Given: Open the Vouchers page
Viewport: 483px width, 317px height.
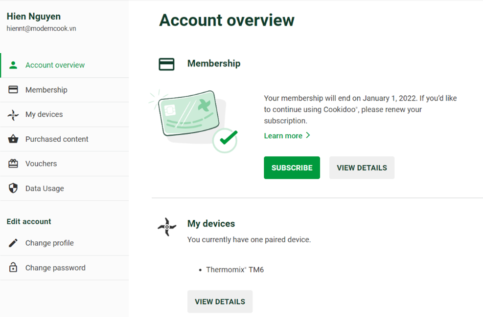Looking at the screenshot, I should click(x=41, y=164).
